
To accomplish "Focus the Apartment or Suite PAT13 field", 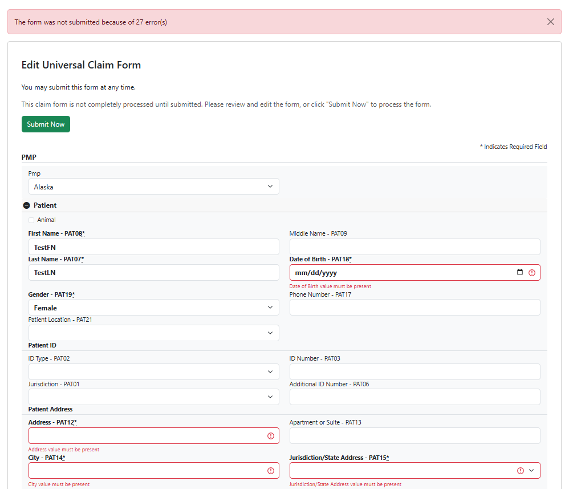I will 414,435.
